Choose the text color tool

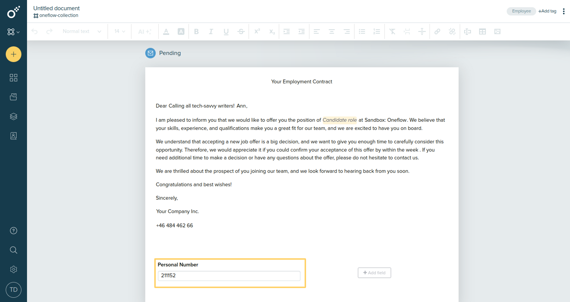coord(166,31)
